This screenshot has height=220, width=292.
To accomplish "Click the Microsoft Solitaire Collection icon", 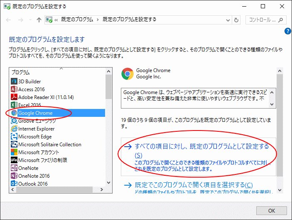I will [14, 144].
